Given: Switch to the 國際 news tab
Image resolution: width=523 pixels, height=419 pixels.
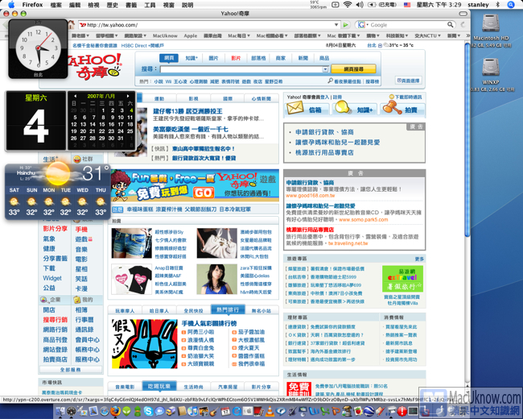Looking at the screenshot, I should point(228,98).
